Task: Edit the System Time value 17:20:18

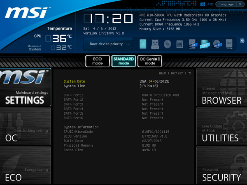Action: 149,86
